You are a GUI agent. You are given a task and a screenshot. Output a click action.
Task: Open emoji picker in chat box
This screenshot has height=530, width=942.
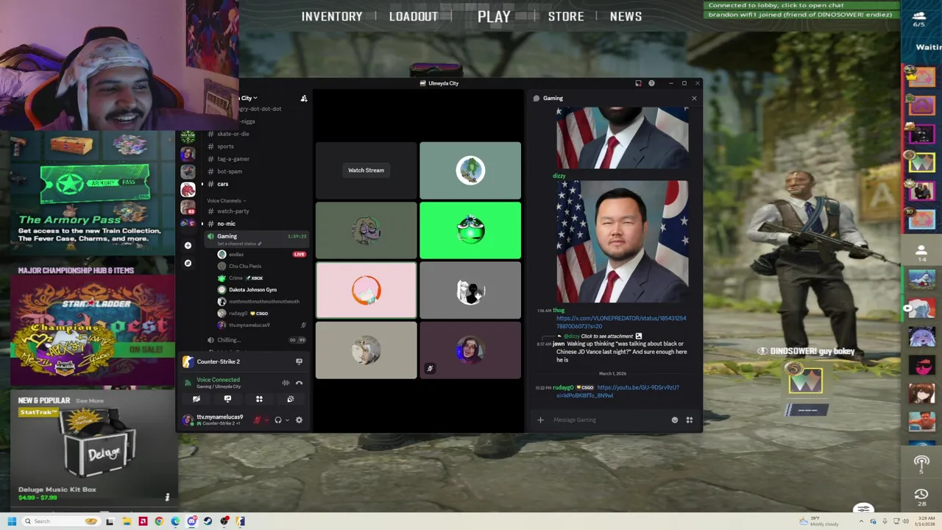[675, 420]
